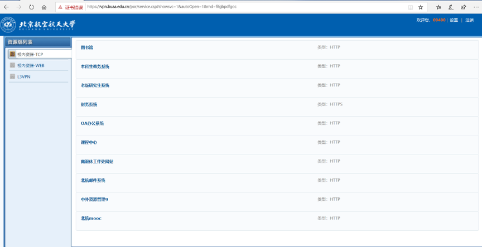Screen dimensions: 482x247
Task: Select 校内资源-WEB resource group
Action: pos(31,65)
